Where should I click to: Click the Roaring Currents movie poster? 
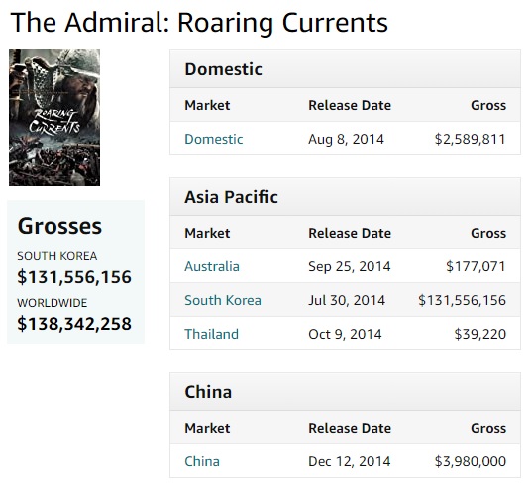54,117
